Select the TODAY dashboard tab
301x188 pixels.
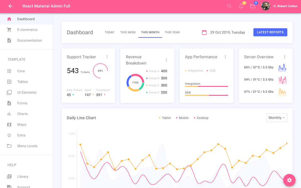click(109, 32)
